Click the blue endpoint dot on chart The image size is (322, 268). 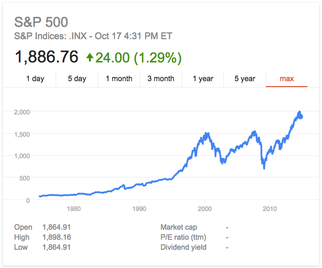click(300, 116)
